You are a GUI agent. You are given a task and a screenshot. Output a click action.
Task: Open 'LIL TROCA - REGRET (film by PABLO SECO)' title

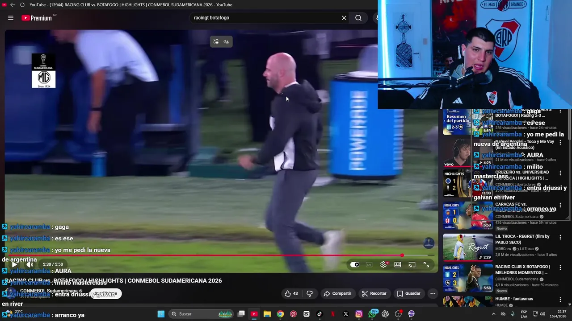(x=522, y=239)
